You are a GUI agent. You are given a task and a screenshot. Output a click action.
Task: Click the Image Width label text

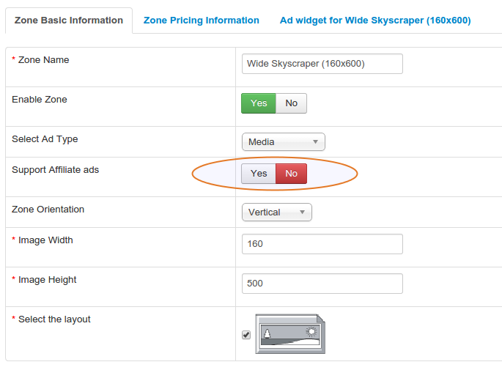pos(45,240)
